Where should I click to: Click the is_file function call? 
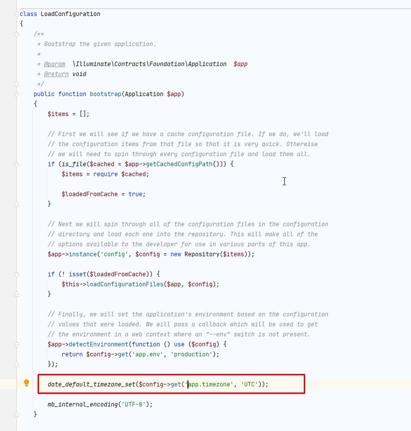[x=74, y=164]
